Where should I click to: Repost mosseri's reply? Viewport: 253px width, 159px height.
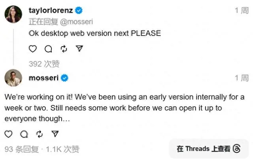(40, 134)
